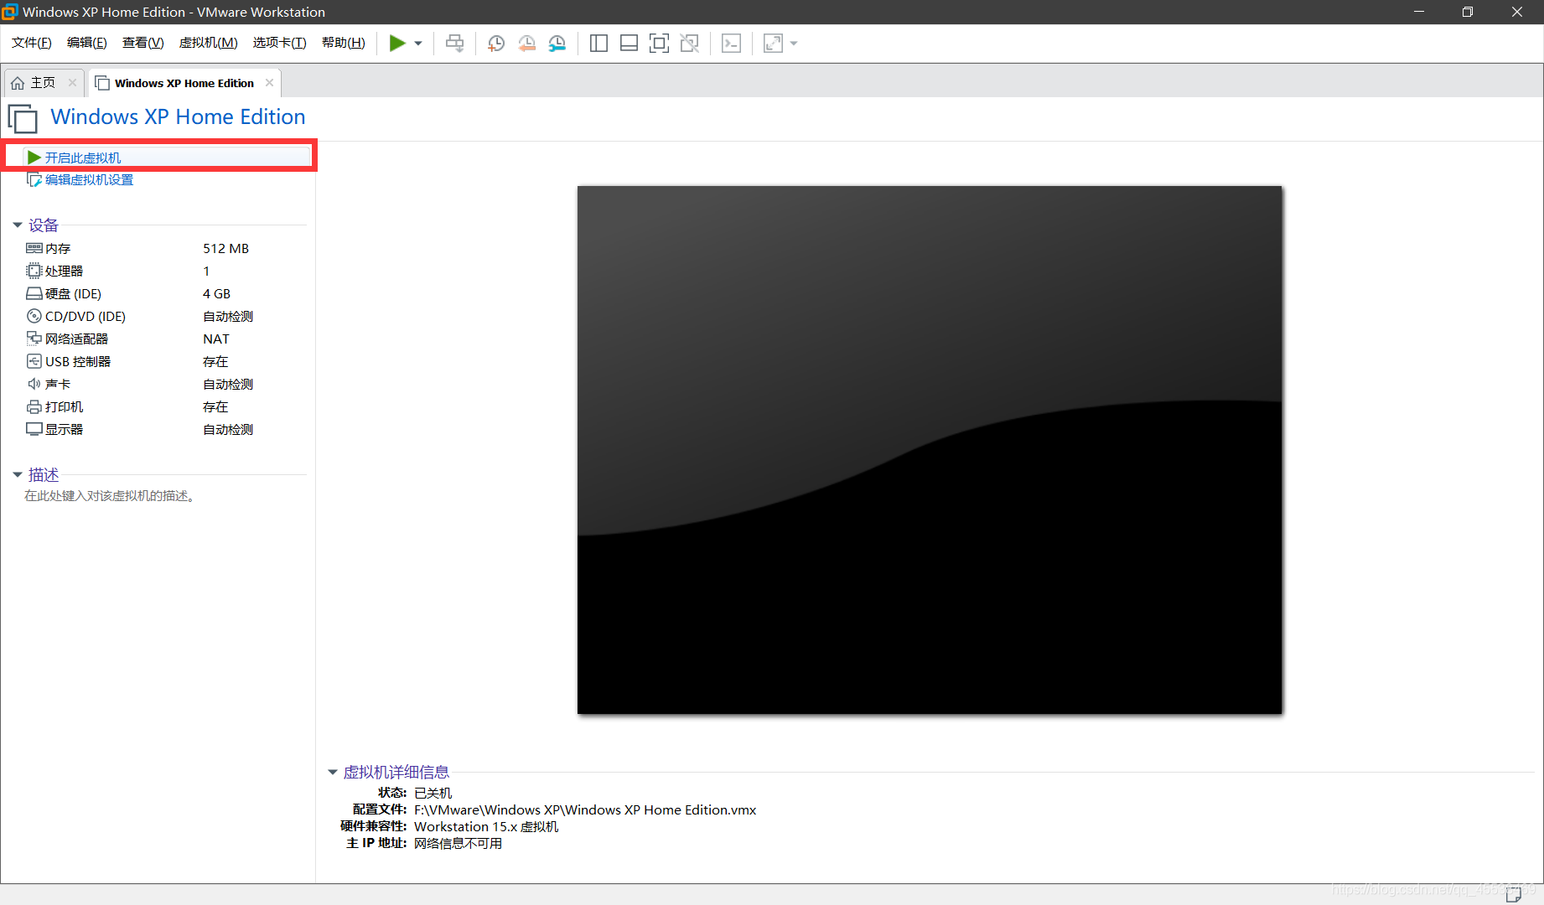1544x905 pixels.
Task: Open the stretch view dropdown arrow
Action: 794,44
